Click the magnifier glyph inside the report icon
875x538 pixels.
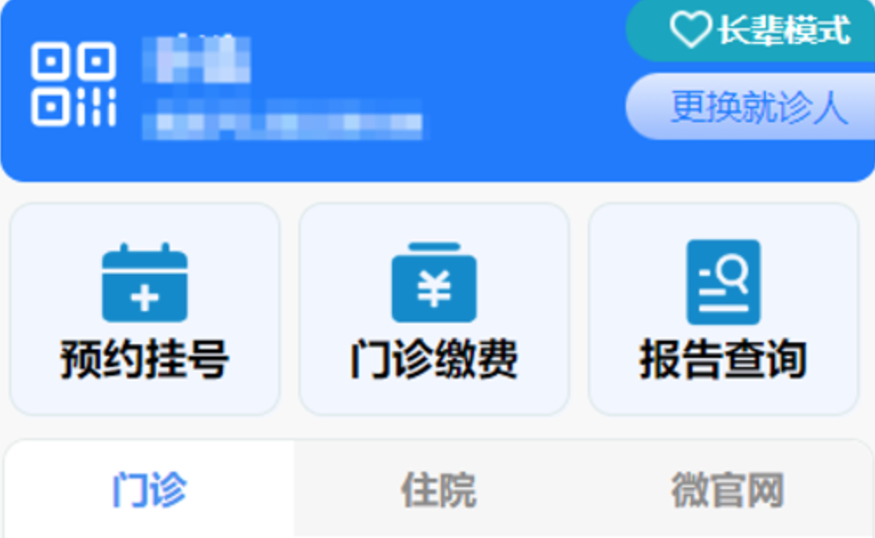pos(732,272)
